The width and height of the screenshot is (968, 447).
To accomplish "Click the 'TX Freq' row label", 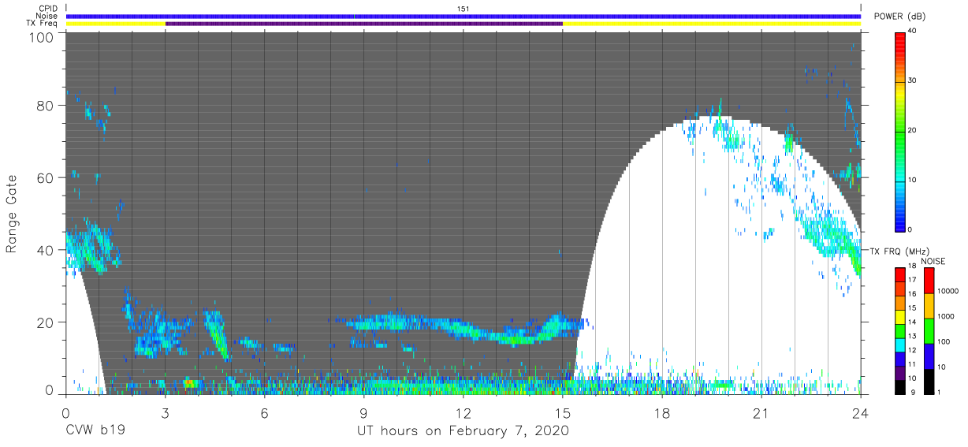I will point(43,23).
